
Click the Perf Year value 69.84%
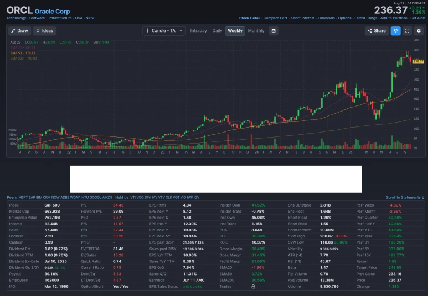pyautogui.click(x=395, y=236)
